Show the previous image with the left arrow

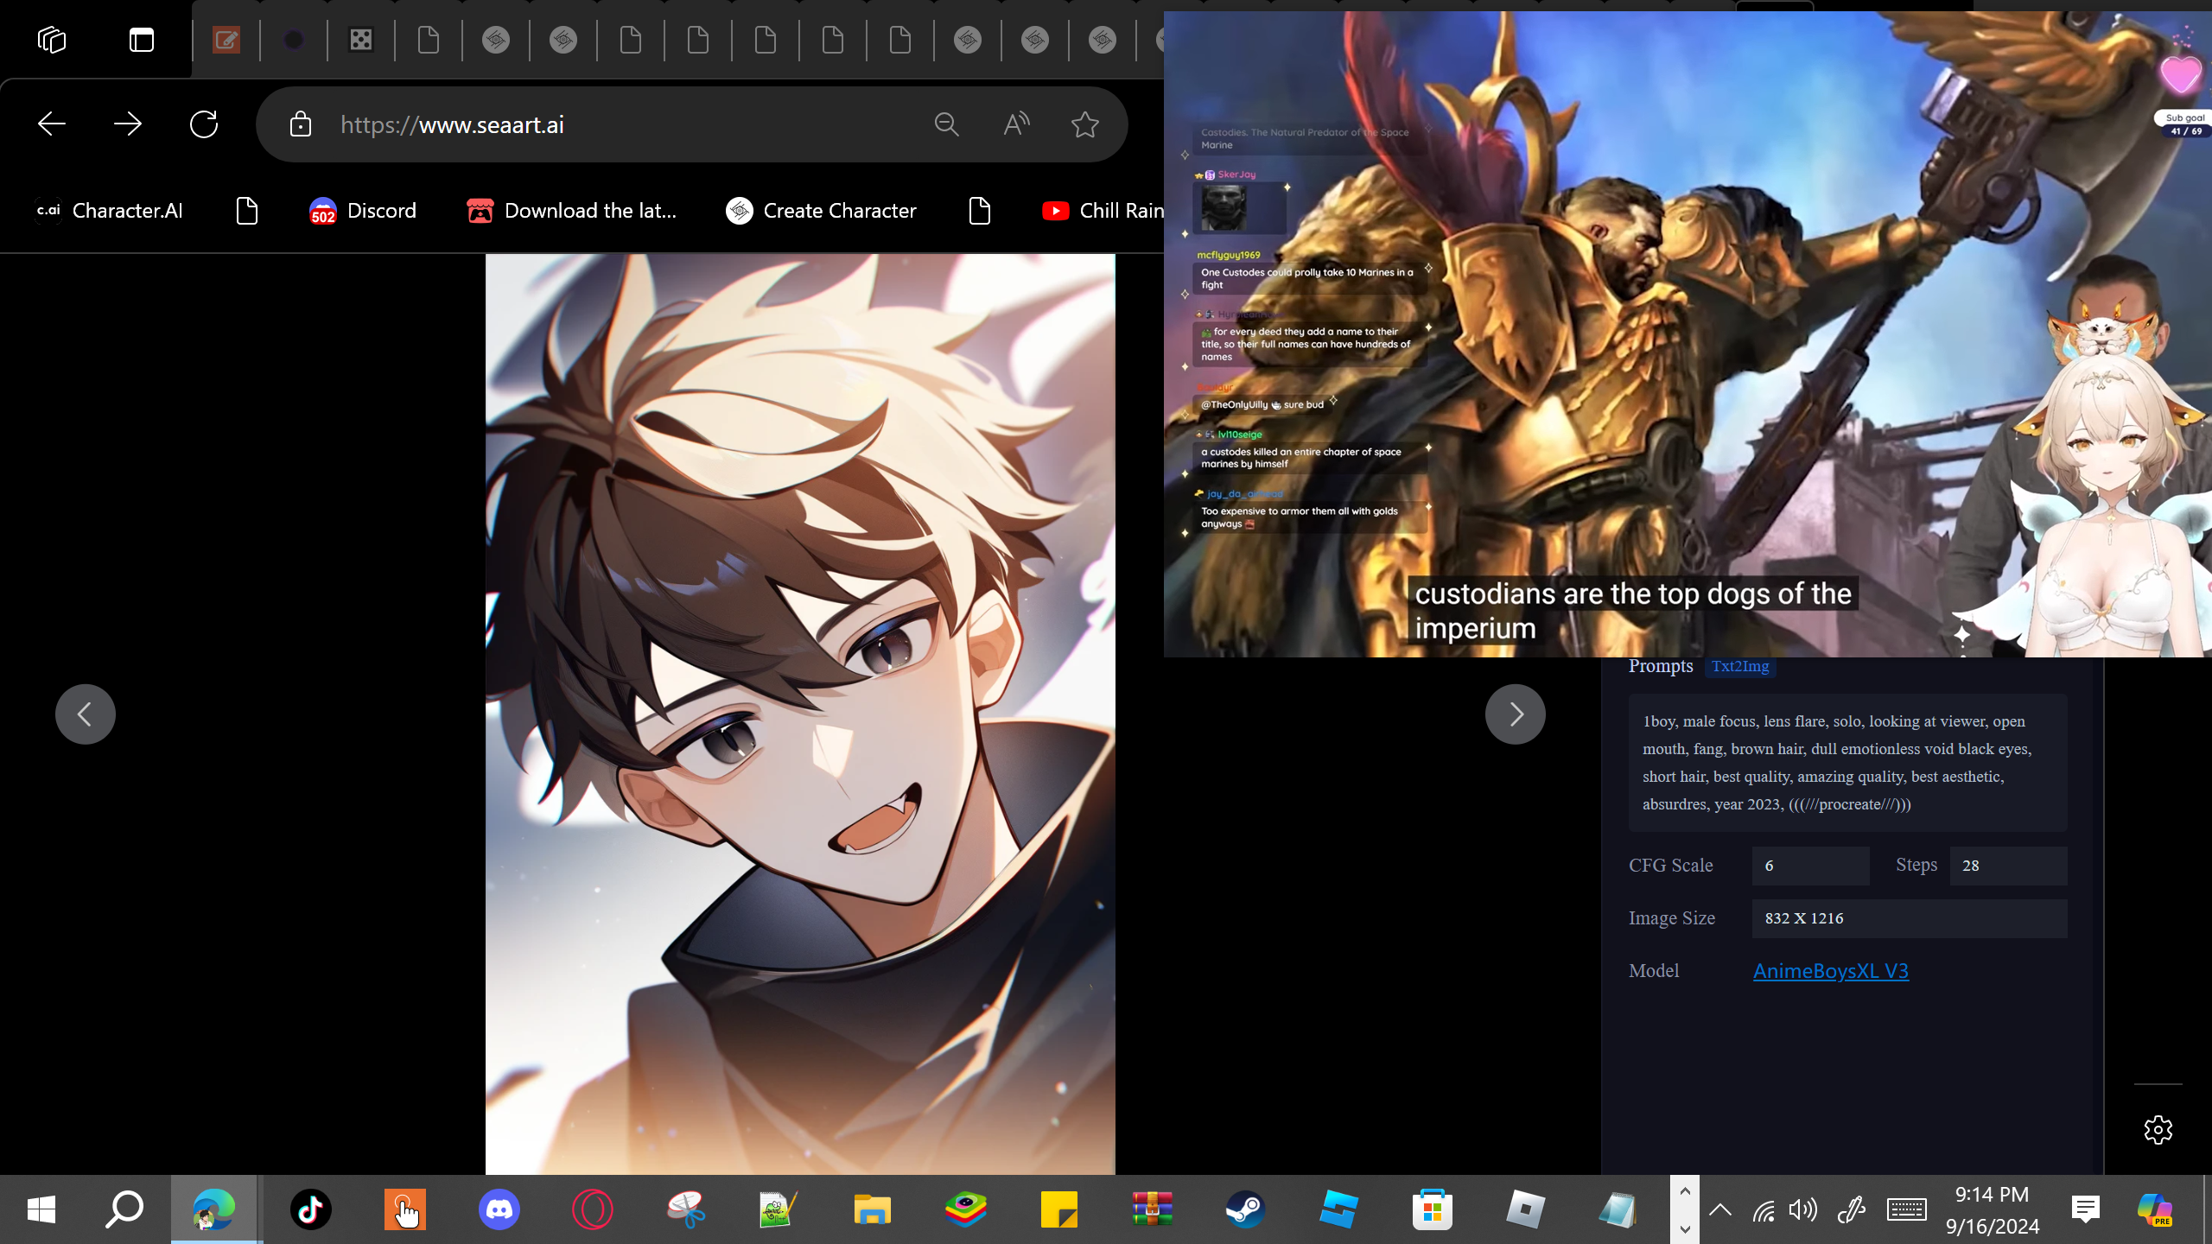click(86, 714)
